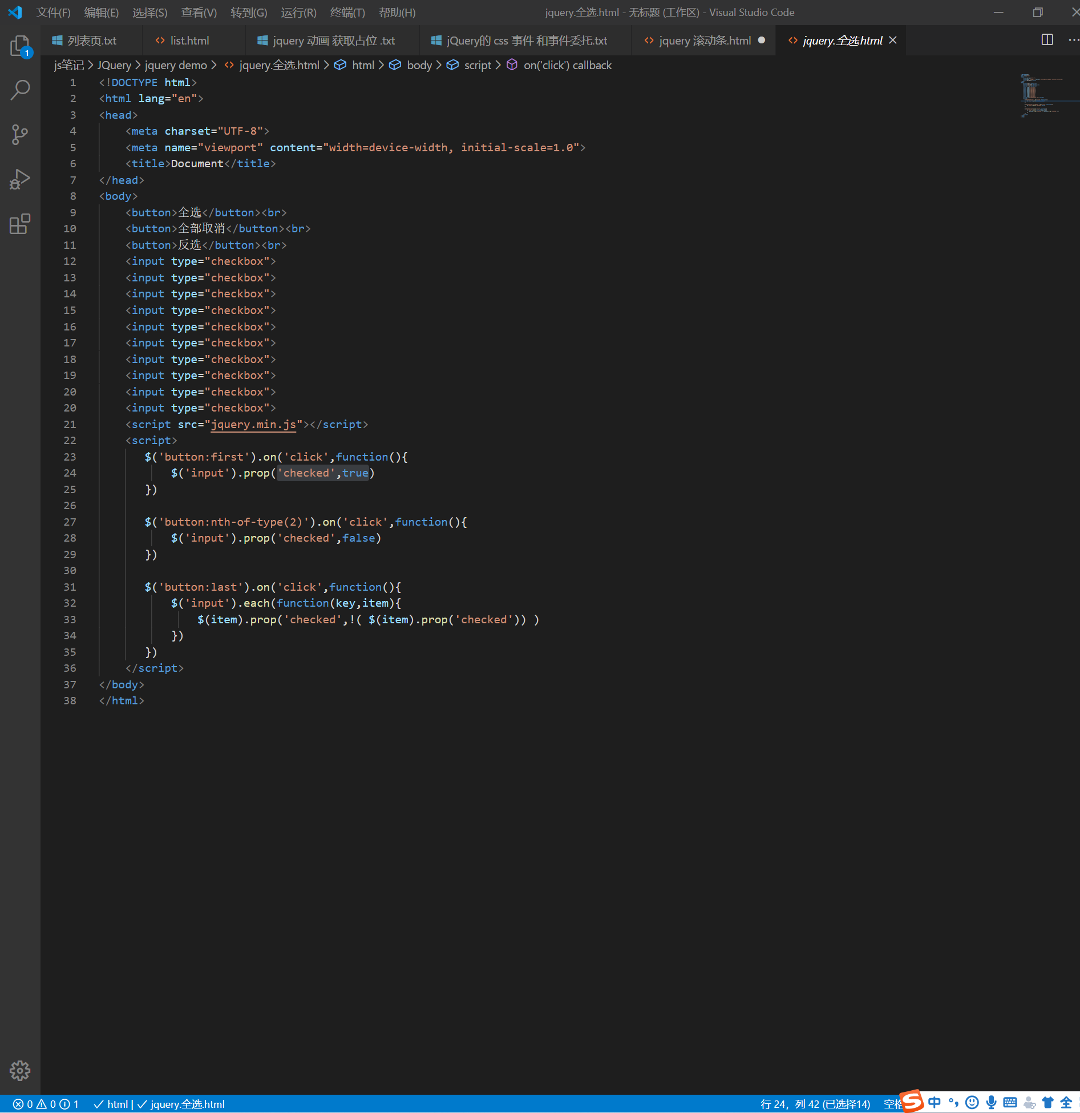Click html language mode in status bar
Viewport: 1080px width, 1113px height.
(x=112, y=1104)
